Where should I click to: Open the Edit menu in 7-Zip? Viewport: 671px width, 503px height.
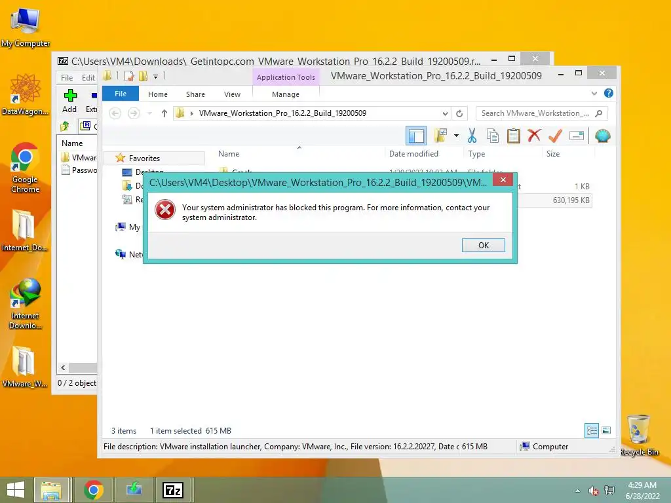88,78
